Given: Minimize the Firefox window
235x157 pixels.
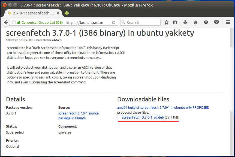Looking at the screenshot, I should pos(10,5).
